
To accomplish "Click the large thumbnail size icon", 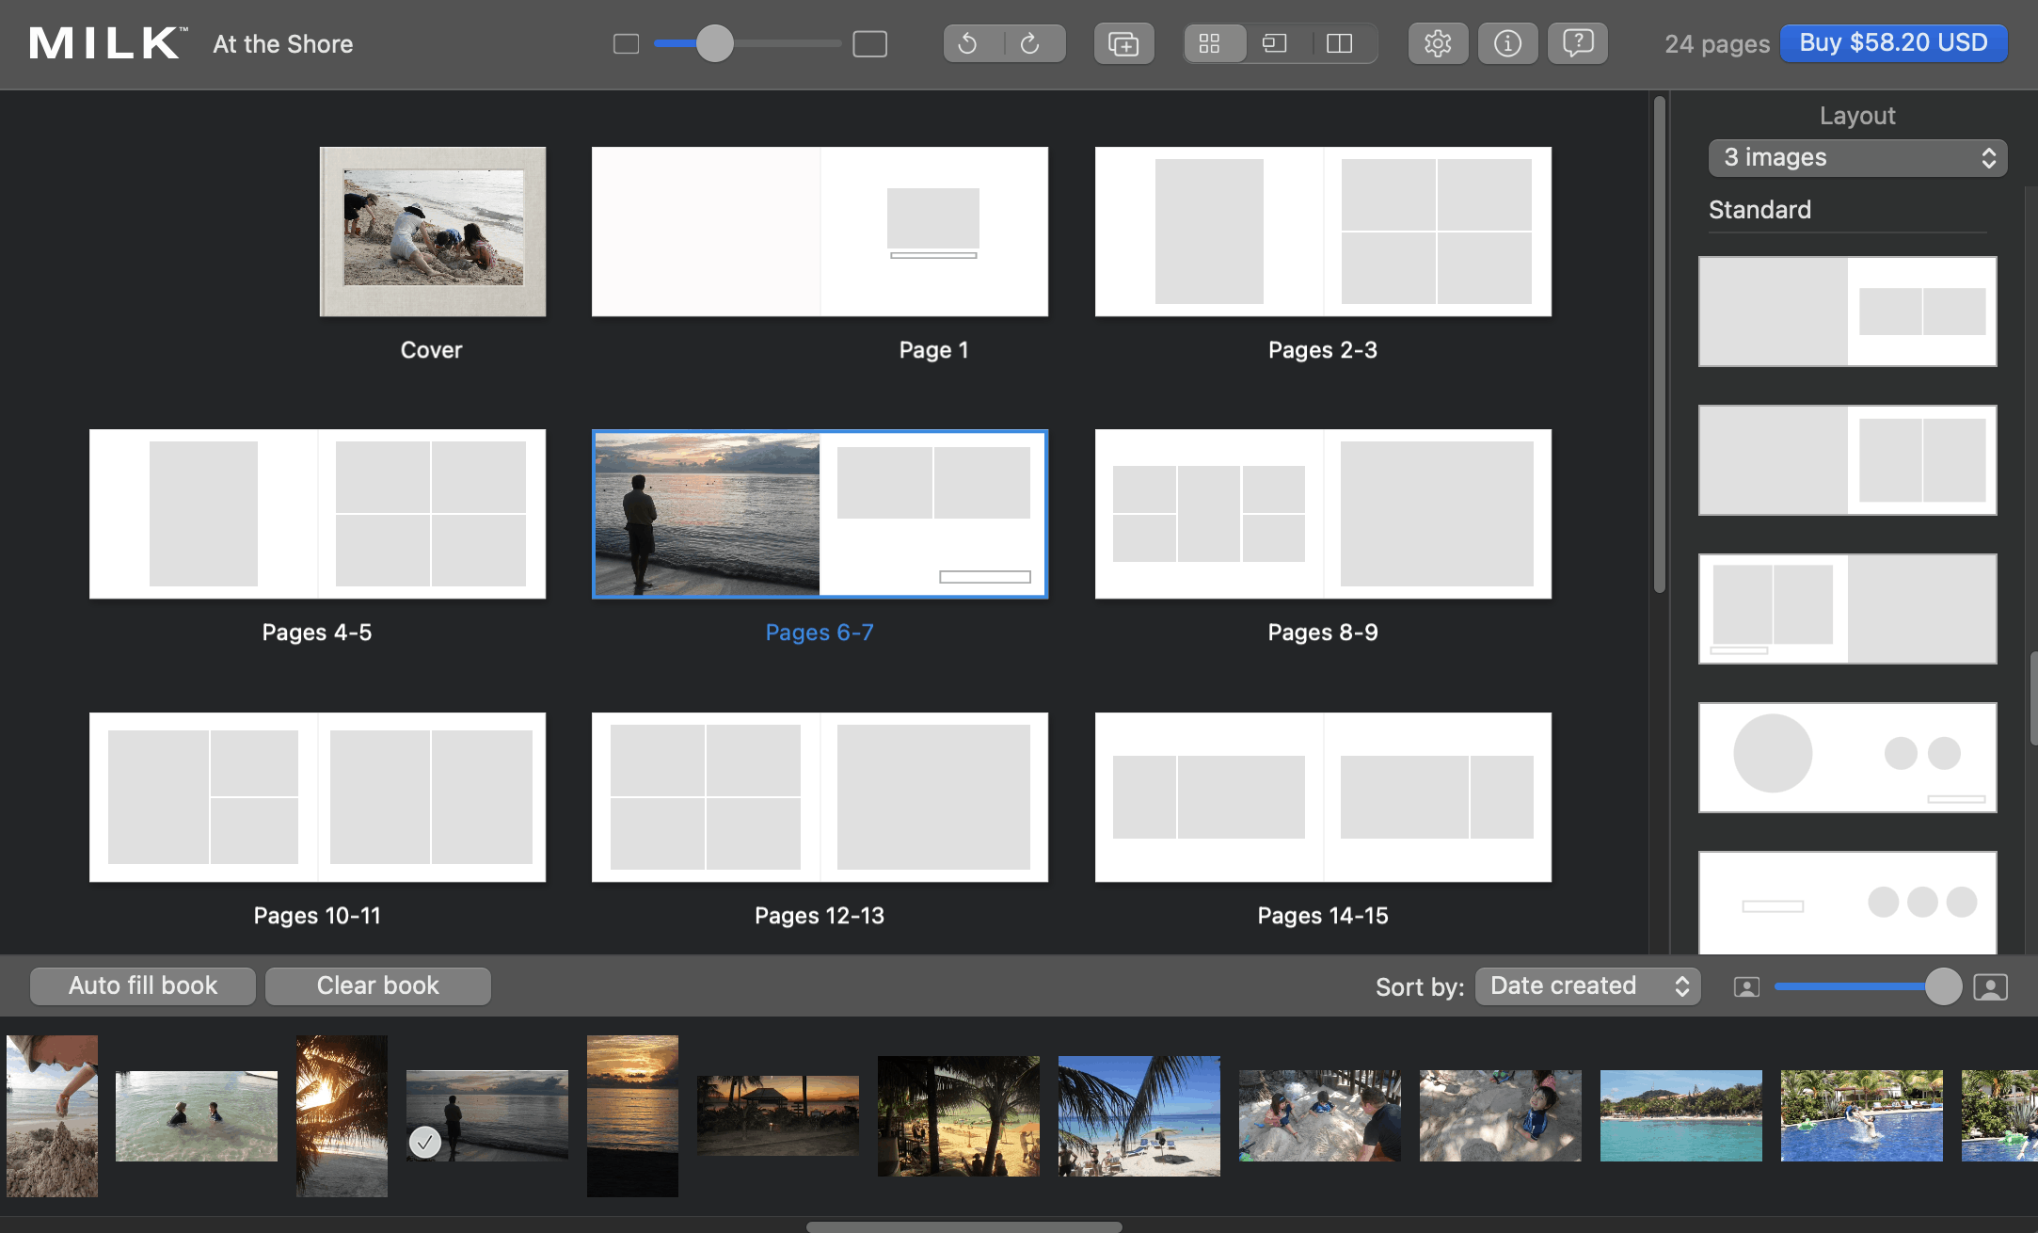I will click(1990, 986).
